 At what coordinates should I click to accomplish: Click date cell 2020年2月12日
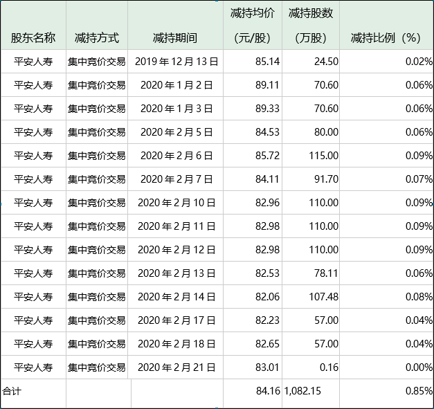point(177,250)
